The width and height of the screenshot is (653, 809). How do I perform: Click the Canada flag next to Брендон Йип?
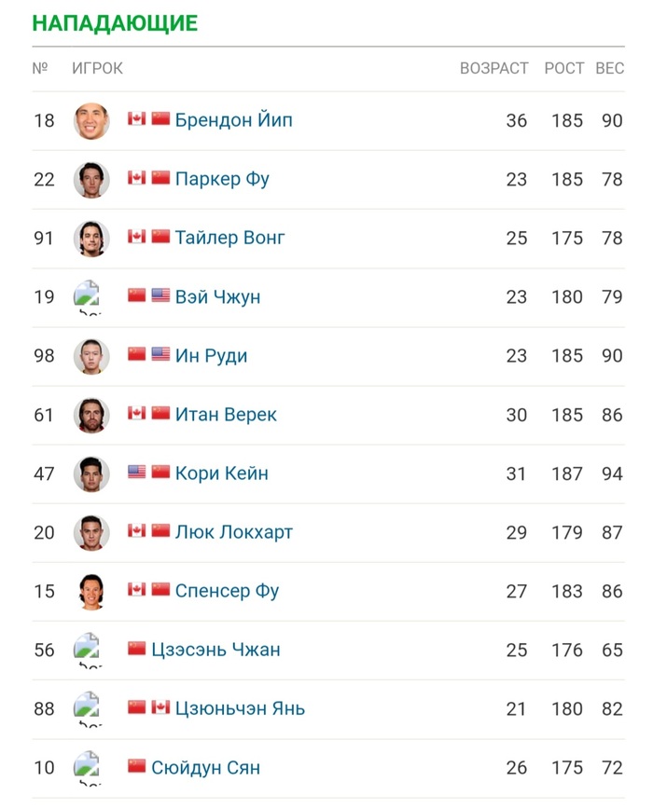click(136, 119)
